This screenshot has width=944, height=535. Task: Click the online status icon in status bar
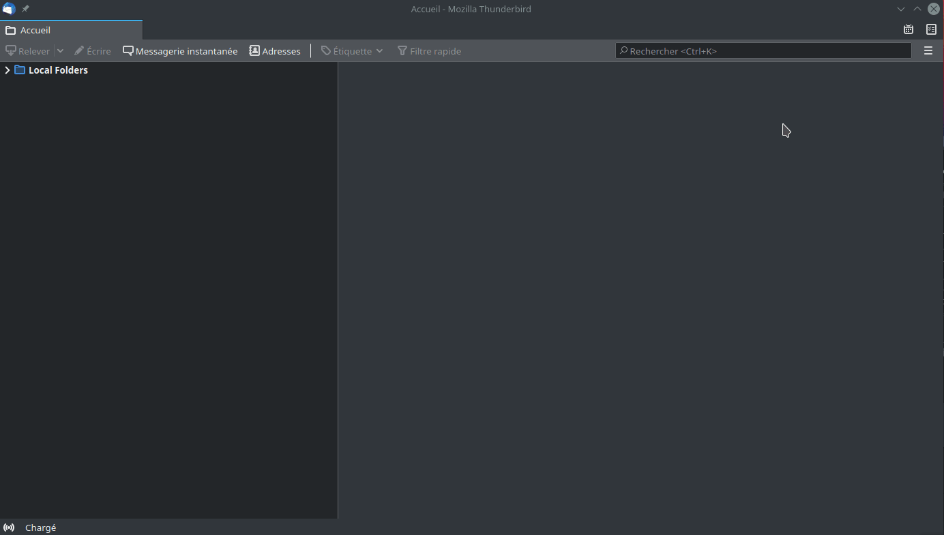click(x=9, y=528)
